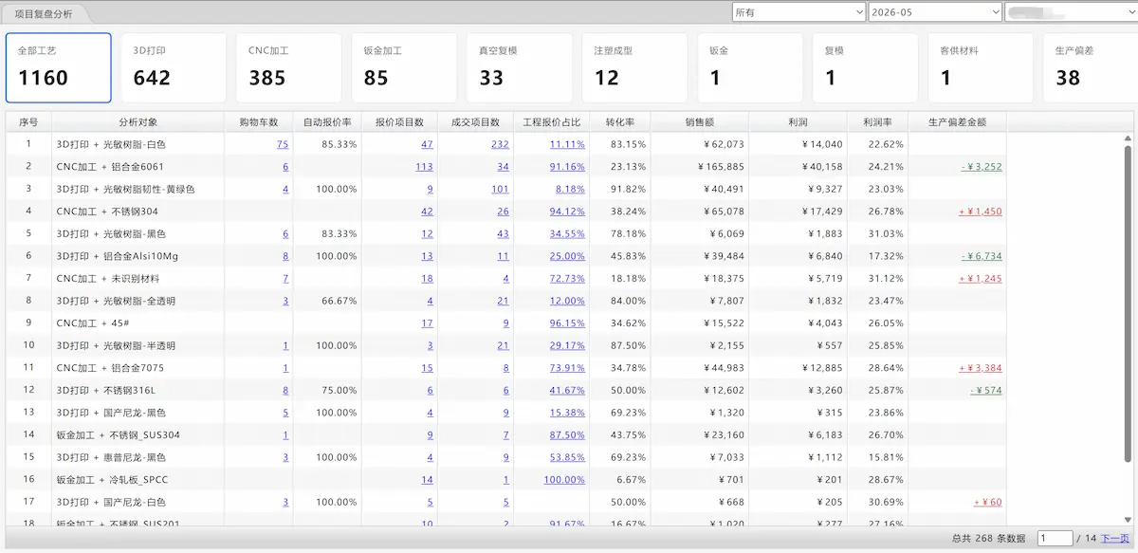Viewport: 1138px width, 553px height.
Task: Sort by the 生产偏差金额 column header
Action: pyautogui.click(x=957, y=122)
